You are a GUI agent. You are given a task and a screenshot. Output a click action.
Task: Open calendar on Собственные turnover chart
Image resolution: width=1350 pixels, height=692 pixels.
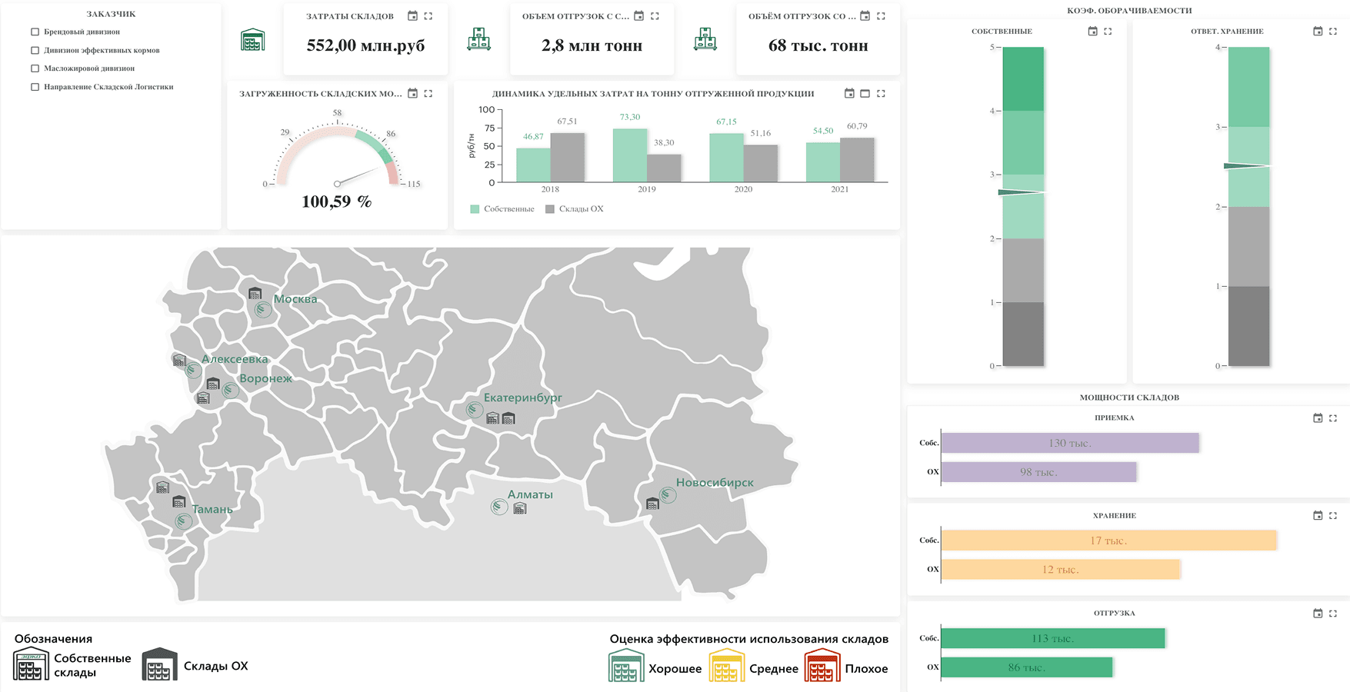click(1092, 32)
